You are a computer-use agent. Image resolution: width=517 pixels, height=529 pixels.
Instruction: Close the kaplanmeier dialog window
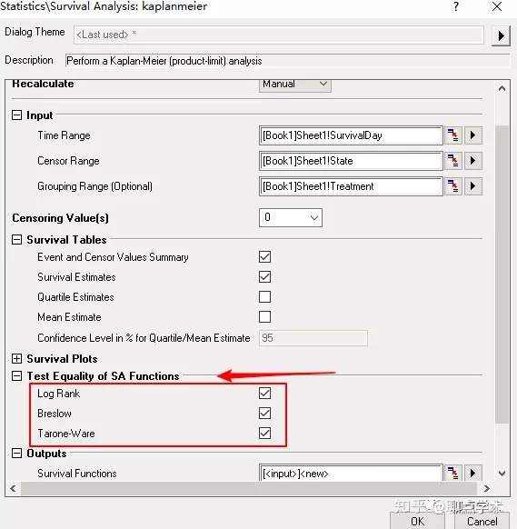[x=497, y=6]
